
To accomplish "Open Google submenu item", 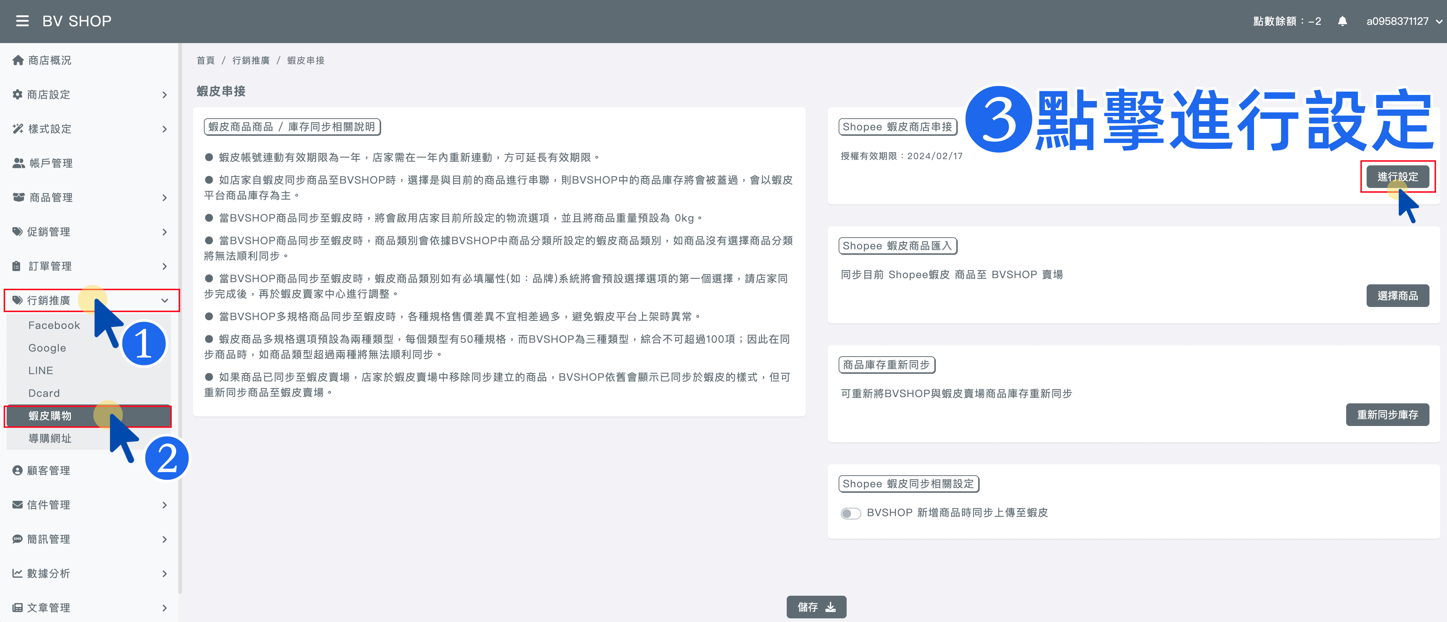I will tap(89, 348).
